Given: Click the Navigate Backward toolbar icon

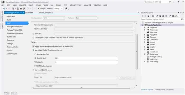Looking at the screenshot, I should [x=4, y=8].
